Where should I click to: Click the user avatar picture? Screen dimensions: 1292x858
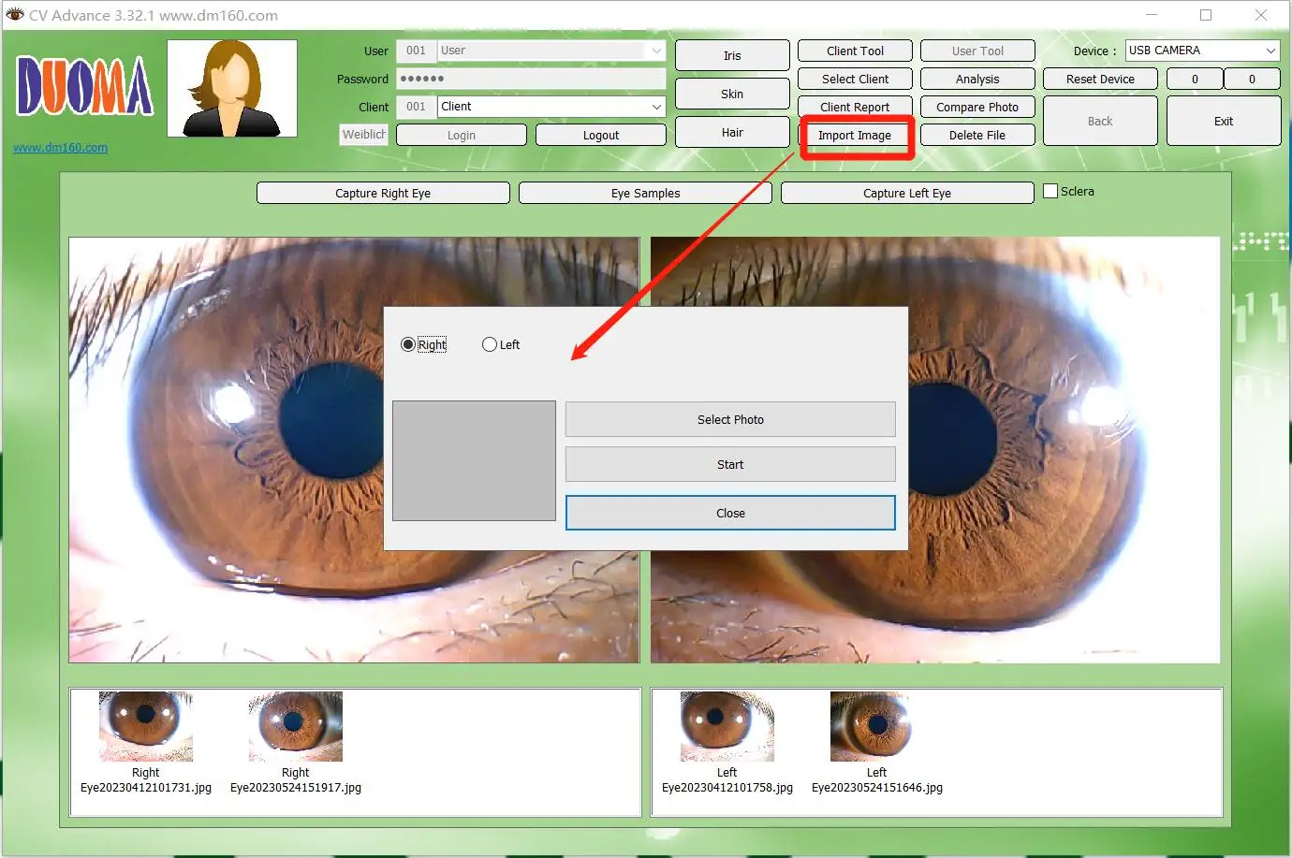coord(232,89)
